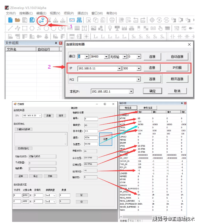Viewport: 199px width, 224px height.
Task: Click the 自动运行 column header
Action: tap(48, 49)
